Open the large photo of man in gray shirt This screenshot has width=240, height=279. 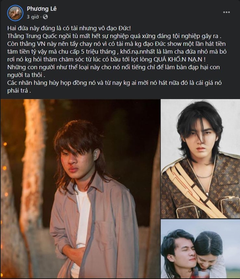coord(80,189)
